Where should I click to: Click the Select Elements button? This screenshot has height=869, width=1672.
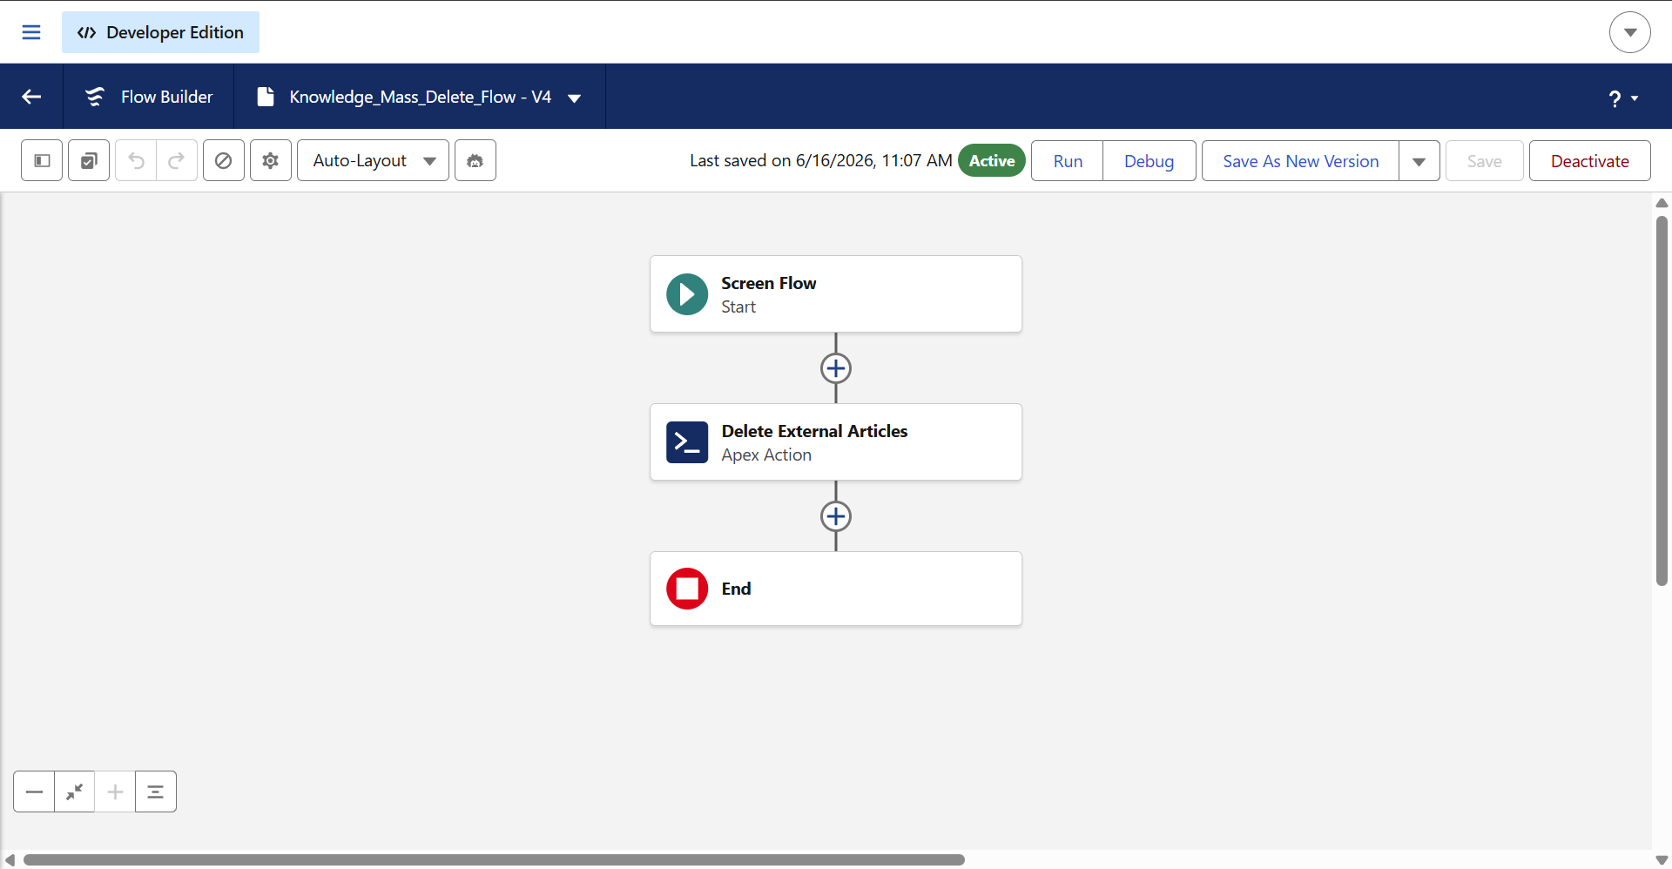(89, 160)
